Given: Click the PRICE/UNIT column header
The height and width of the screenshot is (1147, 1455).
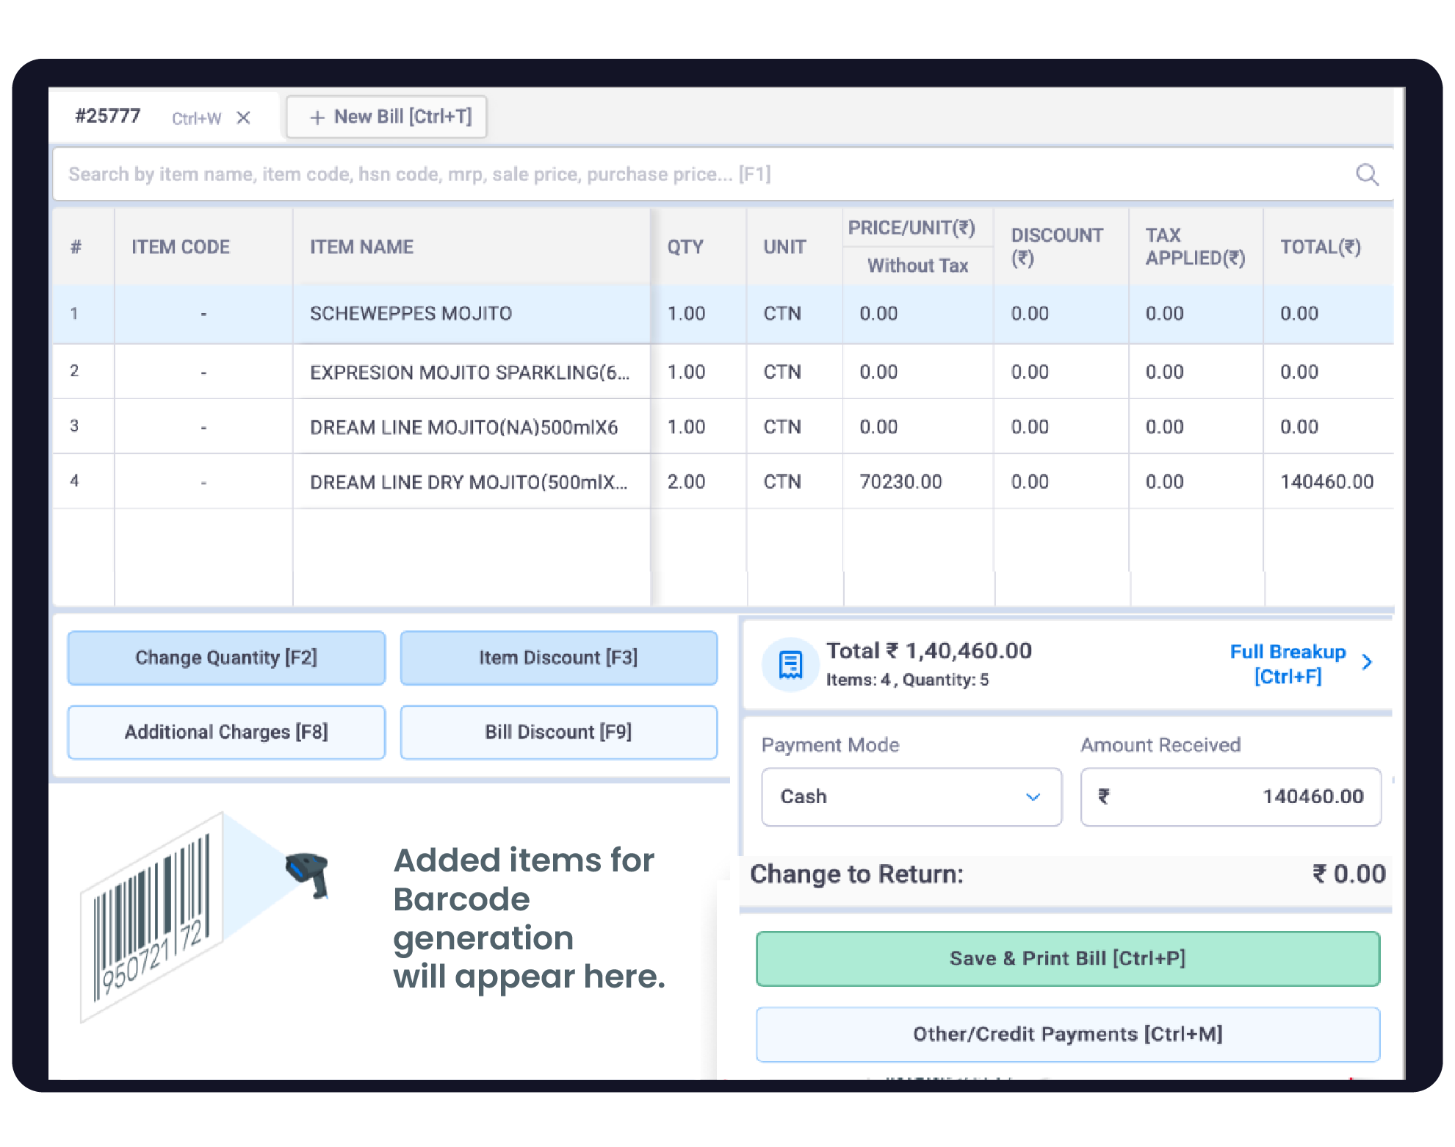Looking at the screenshot, I should [911, 229].
